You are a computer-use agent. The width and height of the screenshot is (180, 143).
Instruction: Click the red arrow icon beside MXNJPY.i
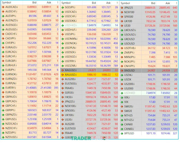point(122,57)
